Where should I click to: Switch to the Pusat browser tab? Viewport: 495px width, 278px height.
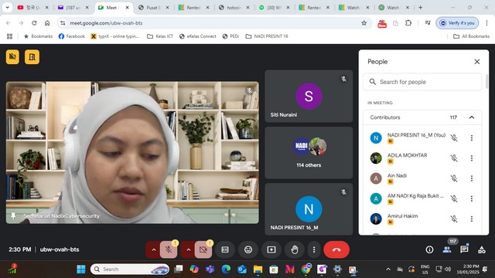154,8
